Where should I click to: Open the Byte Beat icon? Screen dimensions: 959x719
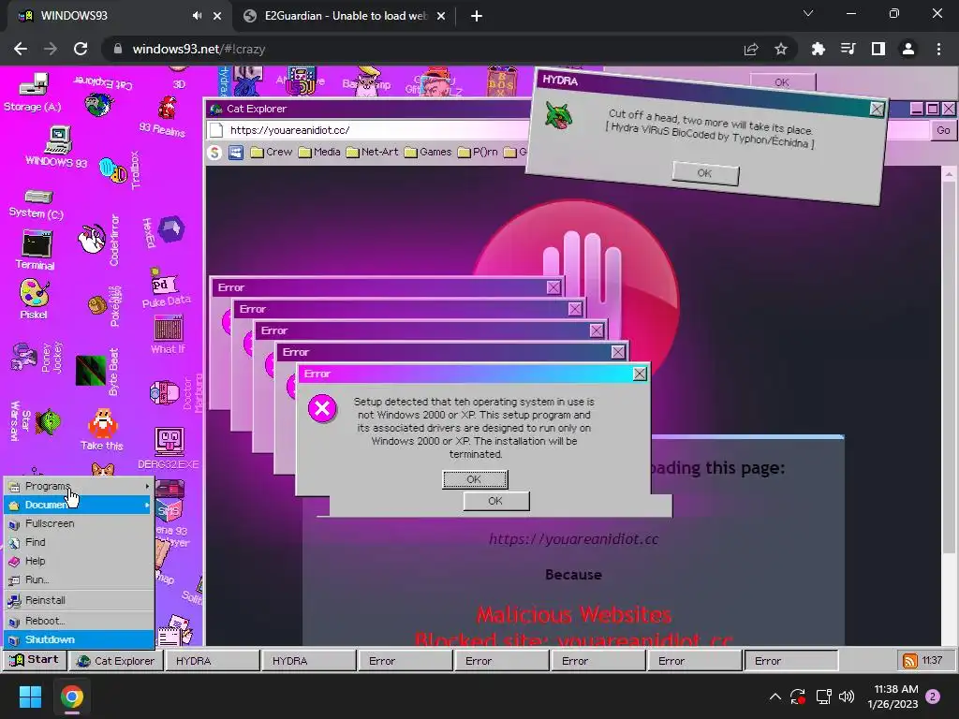97,371
